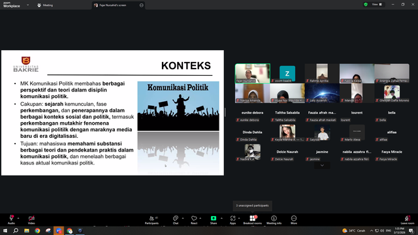Screen dimensions: 418x235
Task: Open the React emoji menu
Action: pyautogui.click(x=194, y=220)
